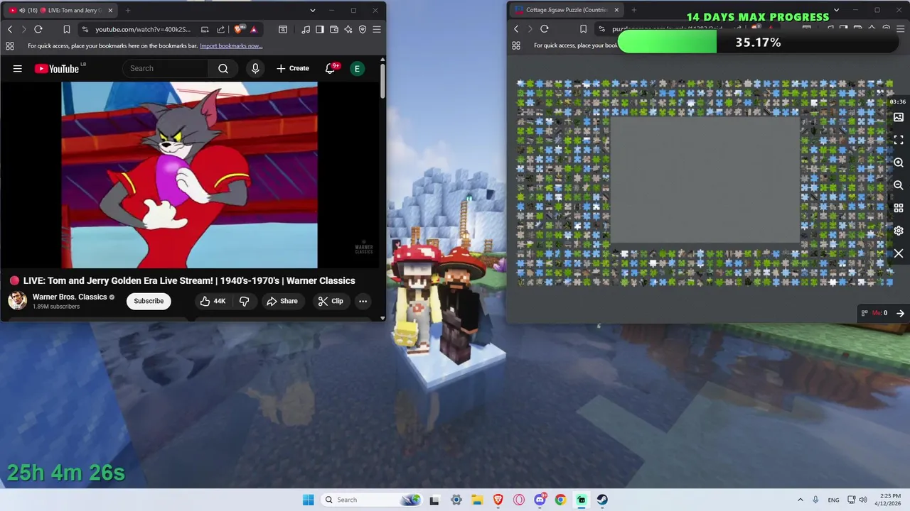The image size is (910, 511).
Task: Open Google Chrome from the taskbar
Action: click(x=560, y=500)
